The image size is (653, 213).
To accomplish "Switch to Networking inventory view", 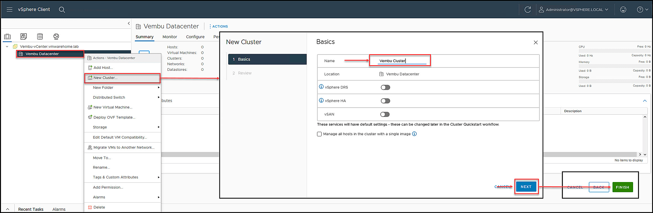I will 56,37.
